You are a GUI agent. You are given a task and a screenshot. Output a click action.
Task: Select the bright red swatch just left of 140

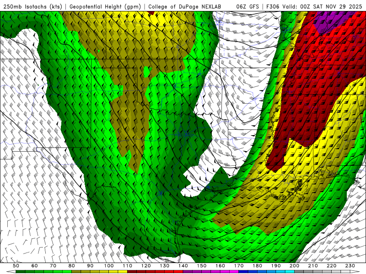[178, 272]
